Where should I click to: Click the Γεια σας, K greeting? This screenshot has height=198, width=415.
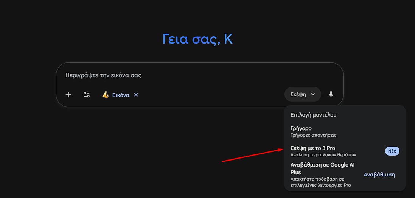tap(197, 39)
